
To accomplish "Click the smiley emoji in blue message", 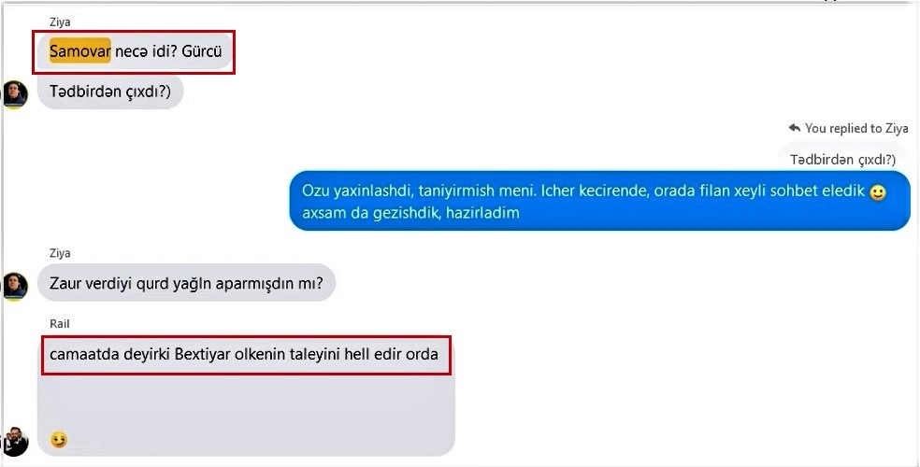I will coord(878,192).
